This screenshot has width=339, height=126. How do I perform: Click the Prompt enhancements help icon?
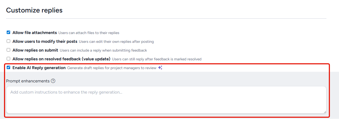53,81
